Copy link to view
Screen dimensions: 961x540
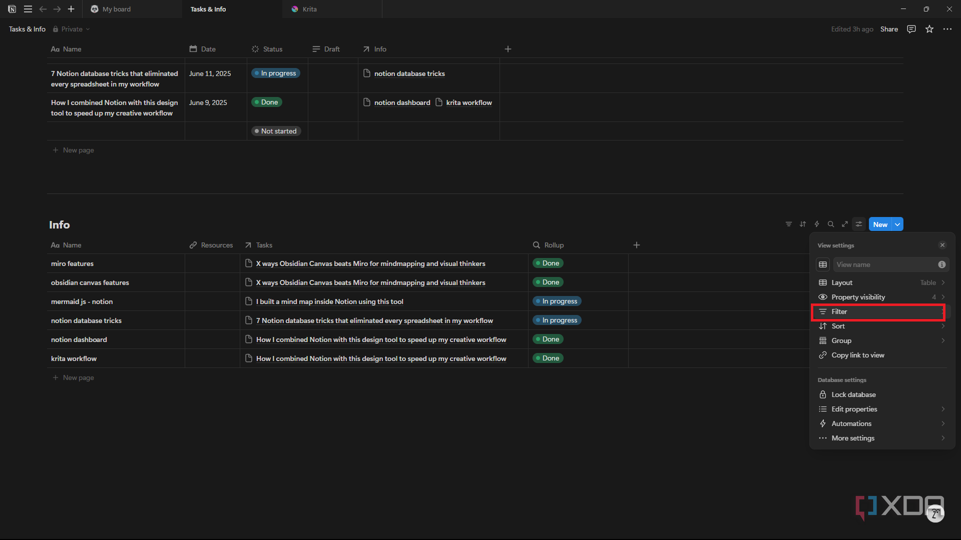(x=882, y=355)
